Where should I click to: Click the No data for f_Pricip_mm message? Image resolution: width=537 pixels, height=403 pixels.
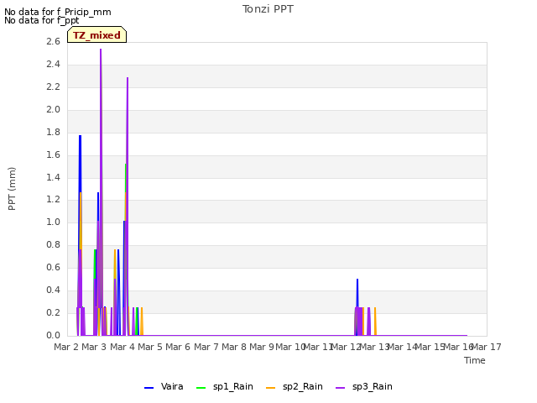[x=58, y=12]
